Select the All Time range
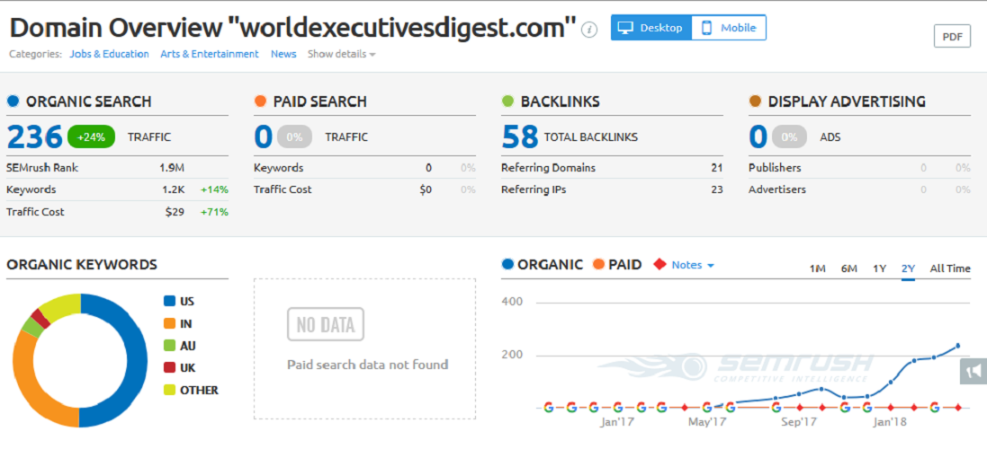This screenshot has height=449, width=987. click(x=949, y=269)
